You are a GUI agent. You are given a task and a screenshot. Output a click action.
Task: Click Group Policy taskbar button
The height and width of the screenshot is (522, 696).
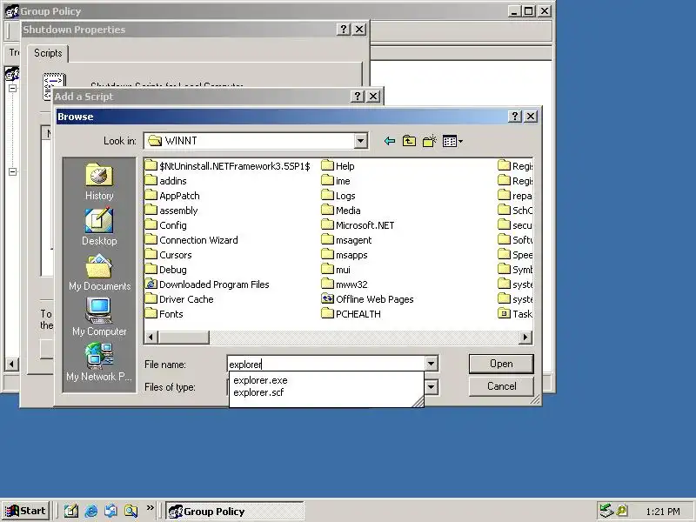235,512
